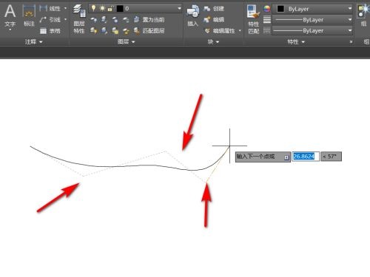The height and width of the screenshot is (277, 370).
Task: Click the color wheel object color icon
Action: tap(267, 9)
